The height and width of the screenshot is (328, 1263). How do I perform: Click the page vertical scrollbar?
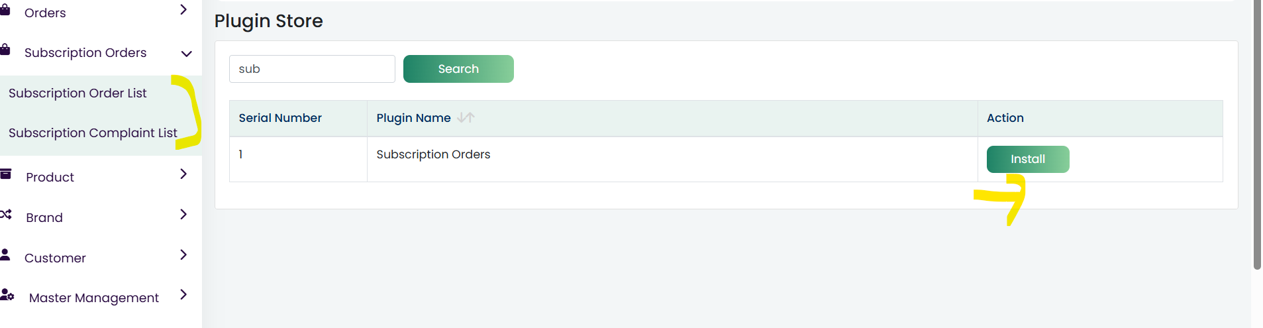[1257, 135]
